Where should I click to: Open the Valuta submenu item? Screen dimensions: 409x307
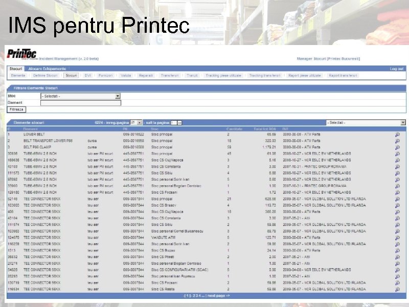click(126, 75)
